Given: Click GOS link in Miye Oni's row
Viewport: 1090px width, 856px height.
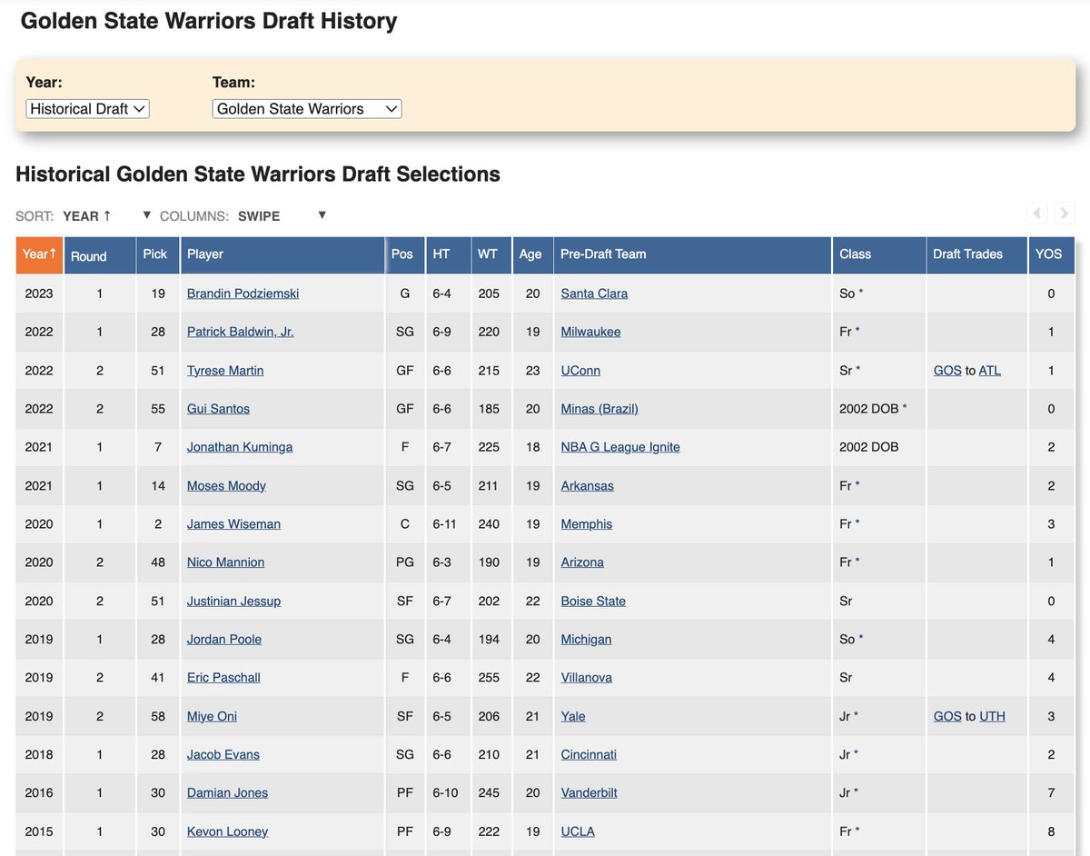Looking at the screenshot, I should (x=947, y=717).
